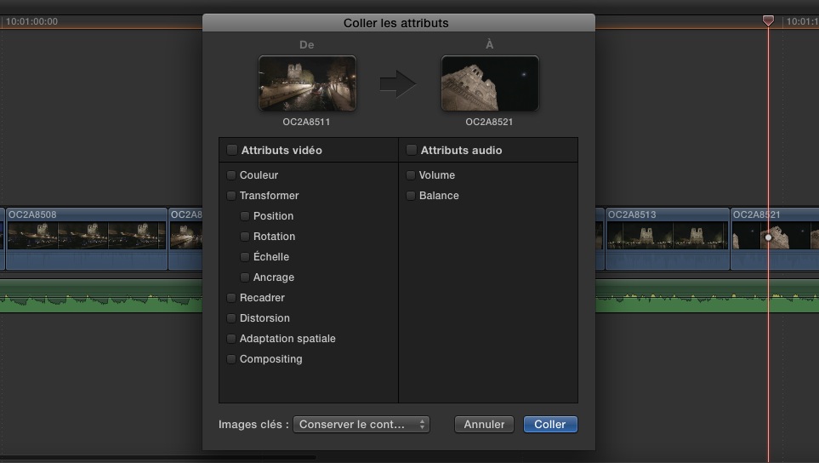Click the green audio waveform track at left

[x=101, y=296]
